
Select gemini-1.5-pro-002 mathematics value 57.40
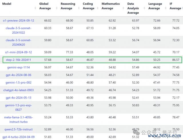112,82
